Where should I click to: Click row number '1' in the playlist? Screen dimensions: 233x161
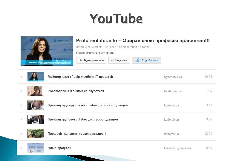coord(21,77)
